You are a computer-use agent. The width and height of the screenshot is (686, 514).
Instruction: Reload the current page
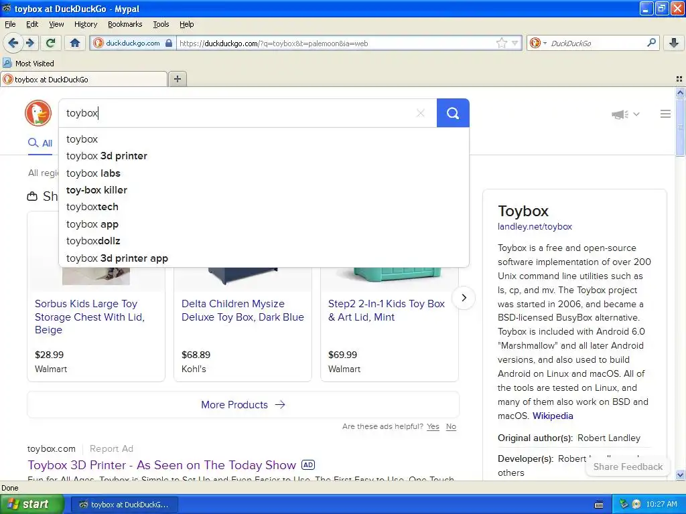coord(50,43)
